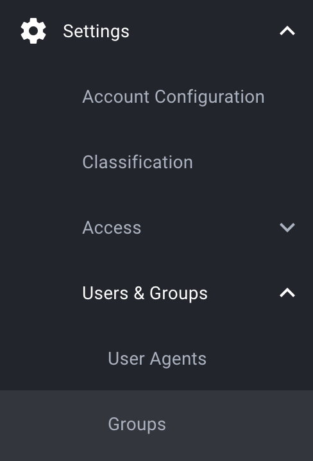Collapse the Settings section using its chevron
313x461 pixels.
click(x=287, y=31)
